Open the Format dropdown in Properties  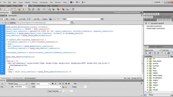point(21,84)
